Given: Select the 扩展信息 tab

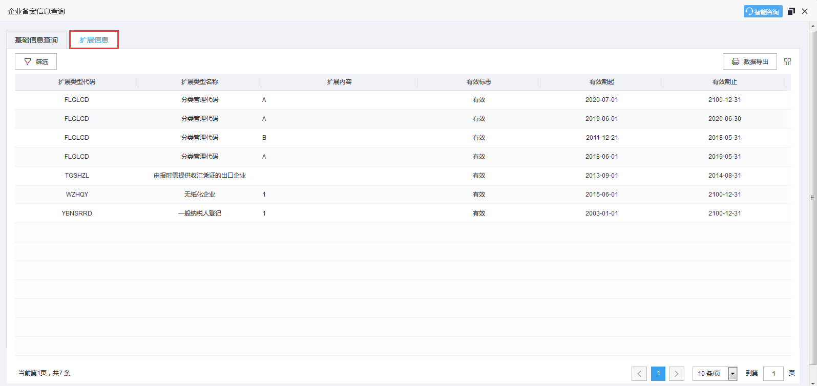Looking at the screenshot, I should (94, 40).
